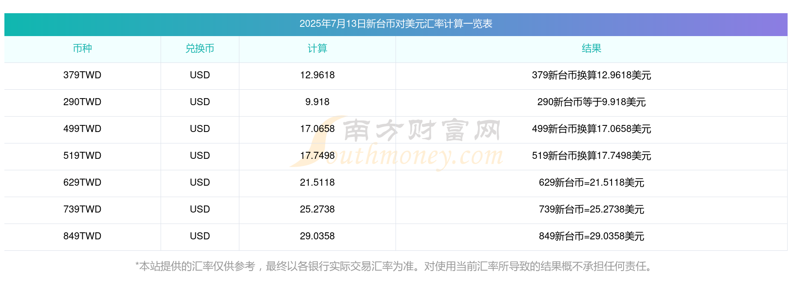
Task: Click USD in the 379TWD row
Action: 200,75
